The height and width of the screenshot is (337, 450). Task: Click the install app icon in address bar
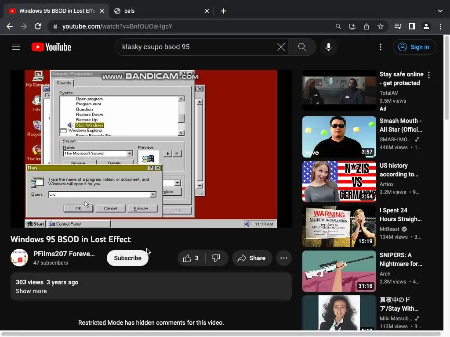tap(352, 26)
